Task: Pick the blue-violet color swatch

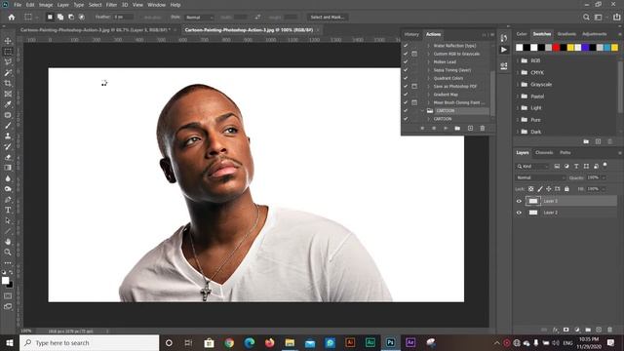Action: (x=585, y=48)
